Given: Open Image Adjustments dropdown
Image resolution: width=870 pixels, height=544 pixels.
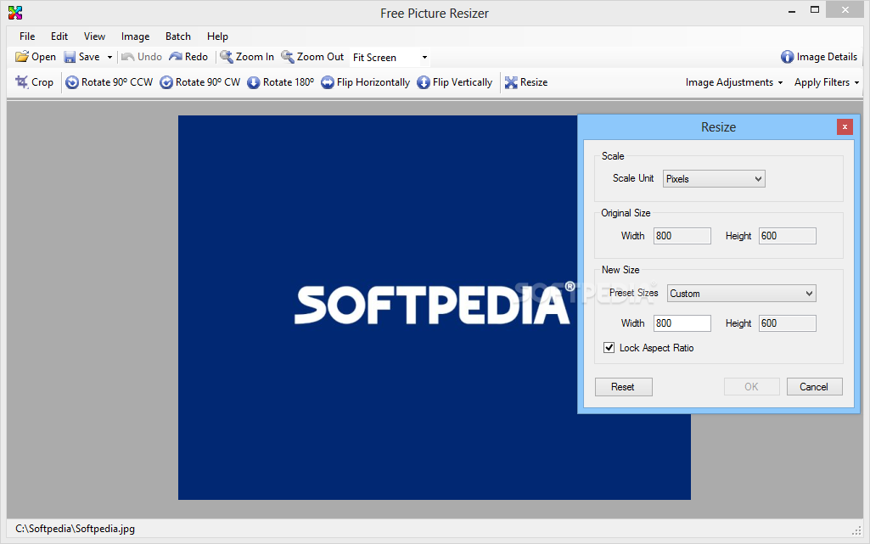Looking at the screenshot, I should 734,82.
